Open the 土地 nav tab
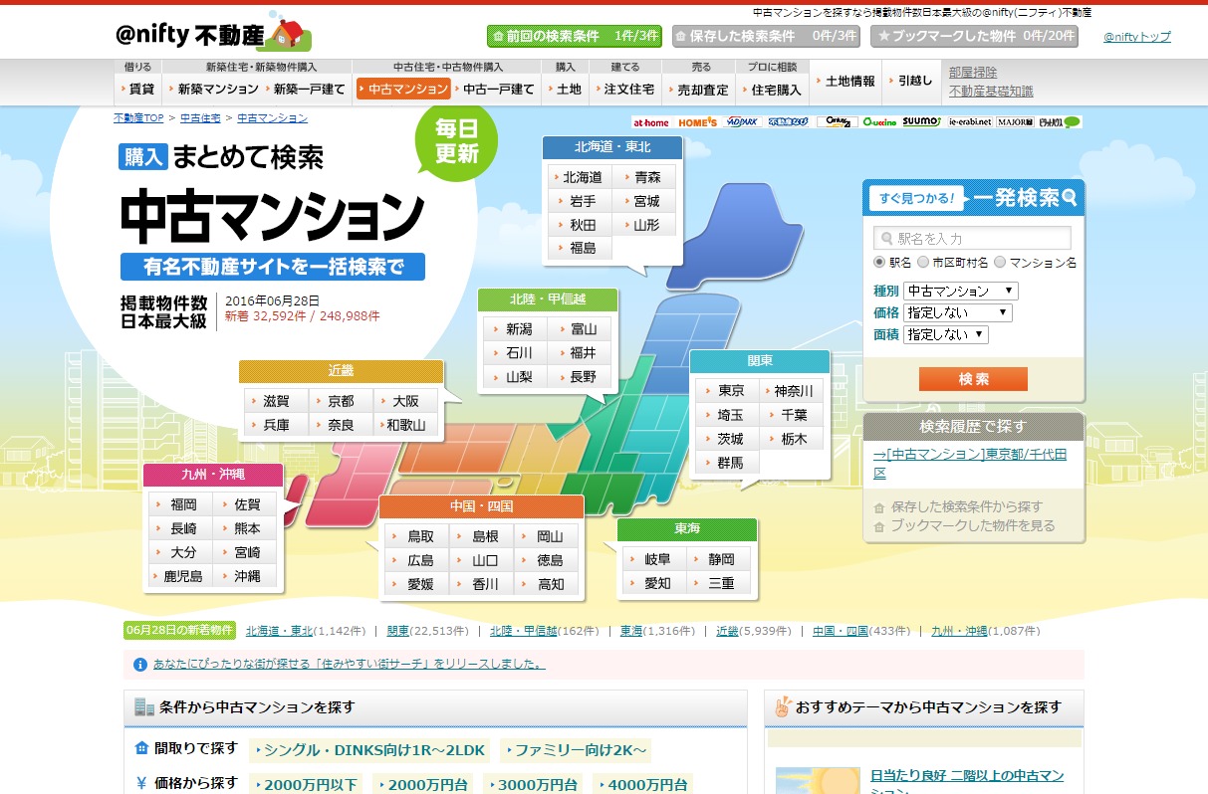This screenshot has height=794, width=1208. (x=565, y=89)
